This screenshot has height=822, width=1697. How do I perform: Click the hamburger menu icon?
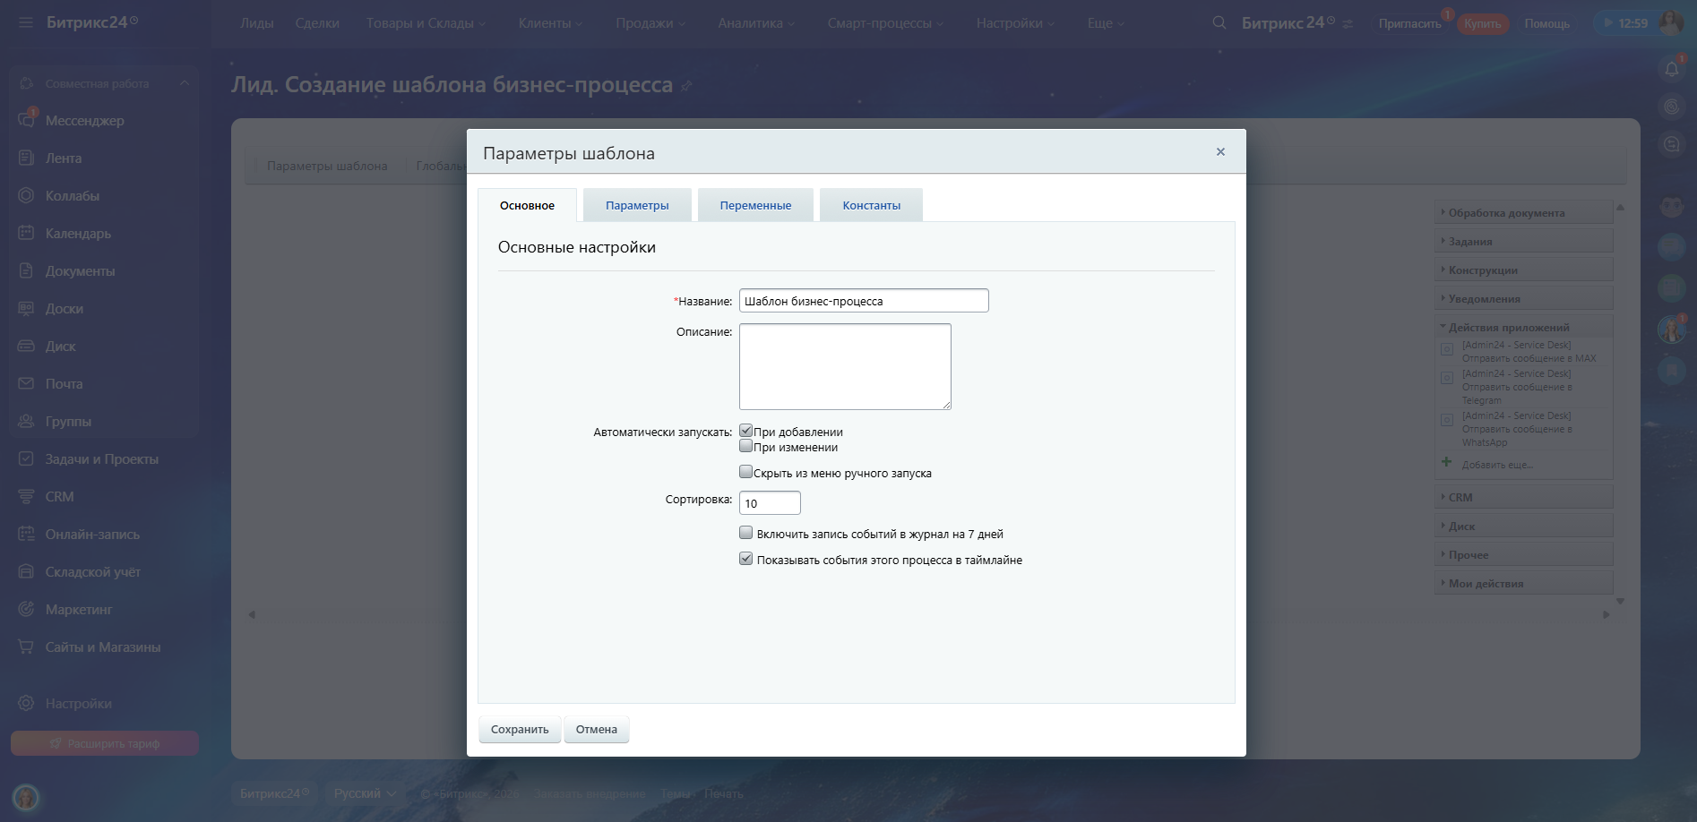(x=25, y=22)
